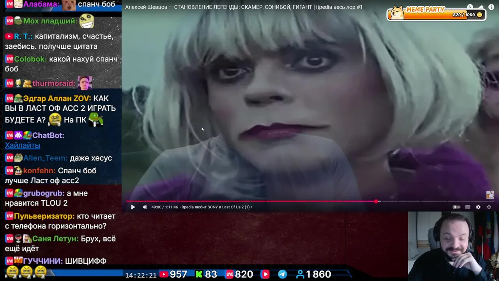The image size is (499, 281).
Task: Exit fullscreen mode in video player
Action: (x=489, y=207)
